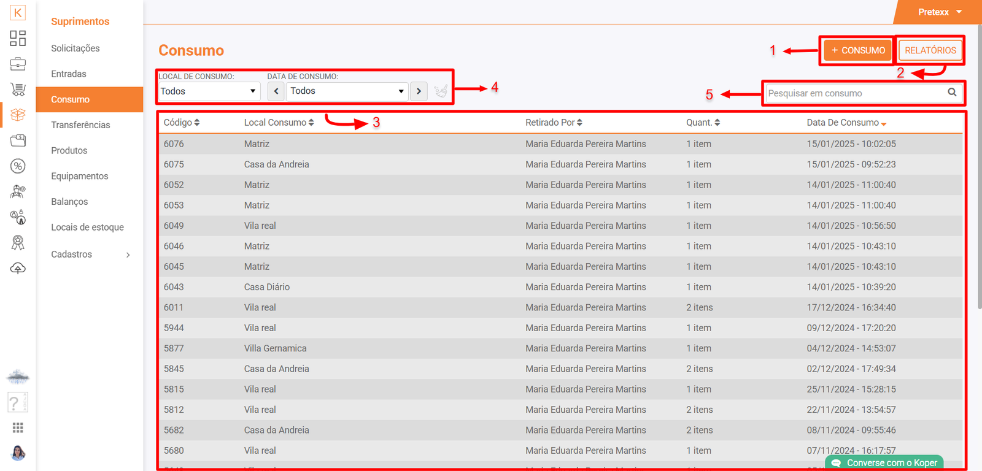Clear filters with the broom icon
Viewport: 982px width, 471px height.
[441, 91]
